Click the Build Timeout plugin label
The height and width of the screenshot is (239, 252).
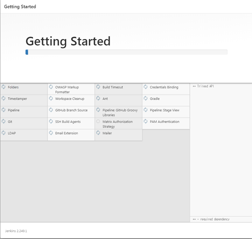point(113,87)
